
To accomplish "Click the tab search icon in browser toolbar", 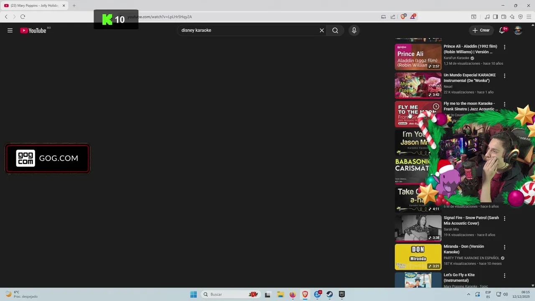I will [x=474, y=17].
